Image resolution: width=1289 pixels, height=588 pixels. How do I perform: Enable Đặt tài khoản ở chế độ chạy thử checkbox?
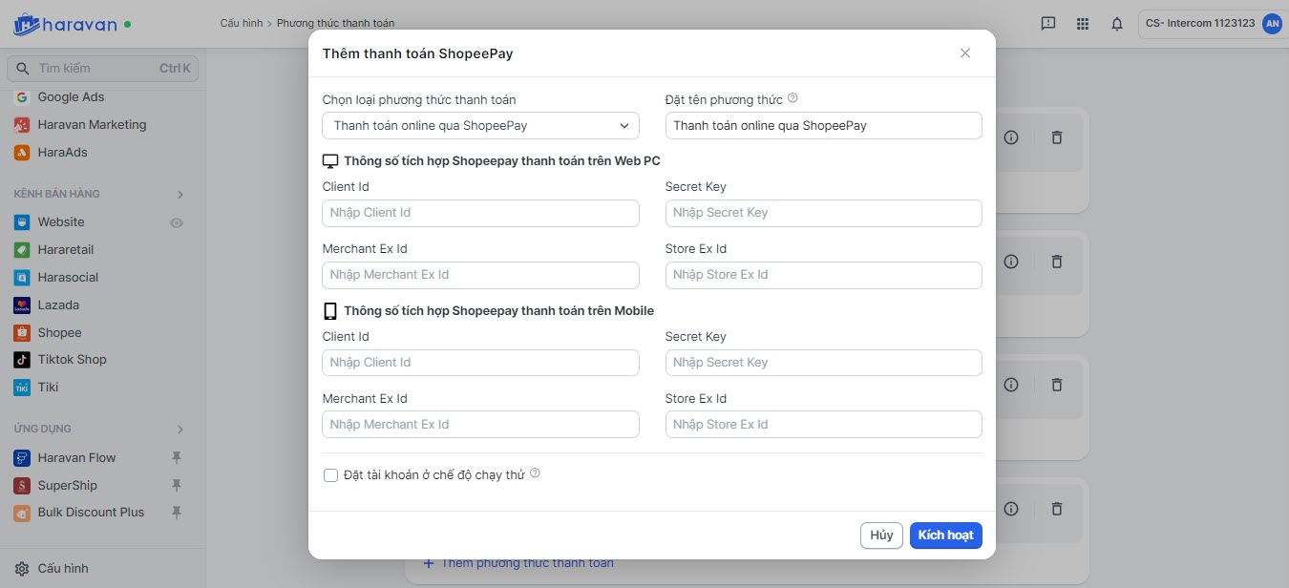331,475
